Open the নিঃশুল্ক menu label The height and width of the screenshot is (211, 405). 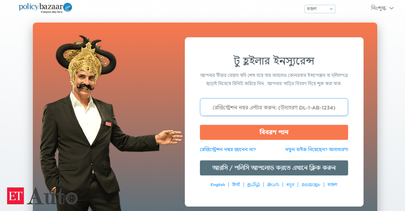[x=378, y=8]
